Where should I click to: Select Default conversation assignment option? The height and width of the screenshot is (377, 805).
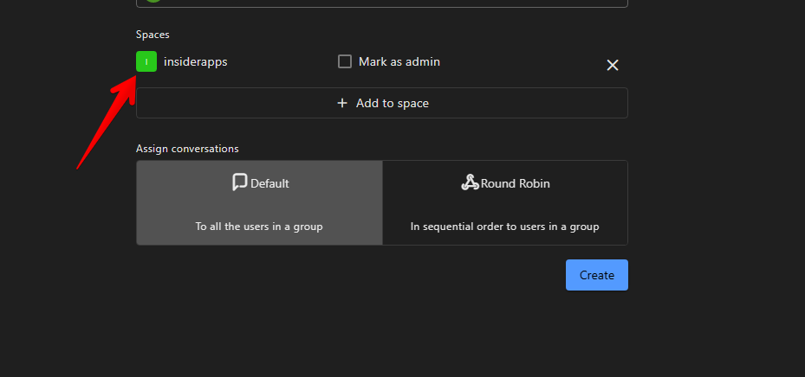coord(259,203)
